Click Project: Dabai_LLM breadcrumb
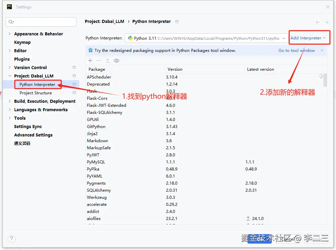The width and height of the screenshot is (336, 250). (104, 22)
